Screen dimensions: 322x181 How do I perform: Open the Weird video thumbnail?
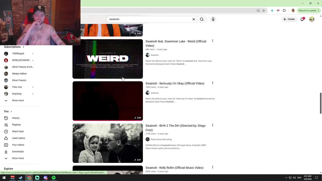(108, 59)
